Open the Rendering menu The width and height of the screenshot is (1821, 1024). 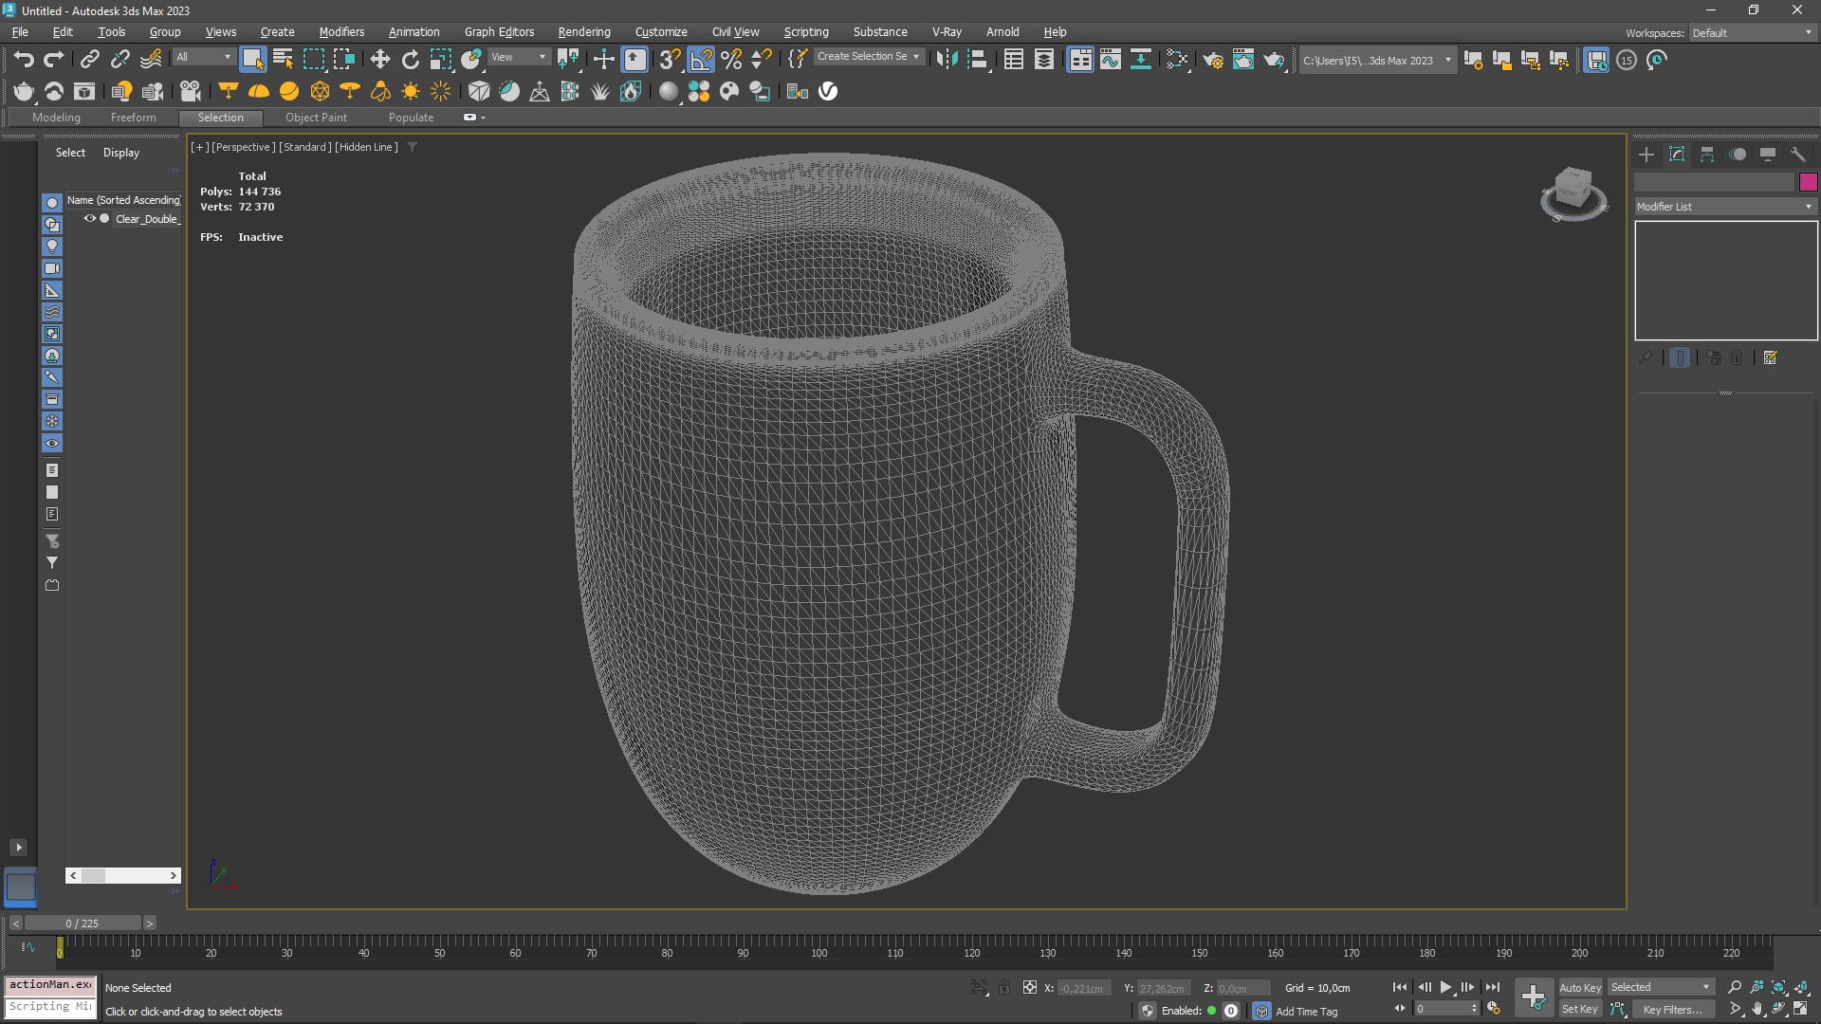coord(584,32)
